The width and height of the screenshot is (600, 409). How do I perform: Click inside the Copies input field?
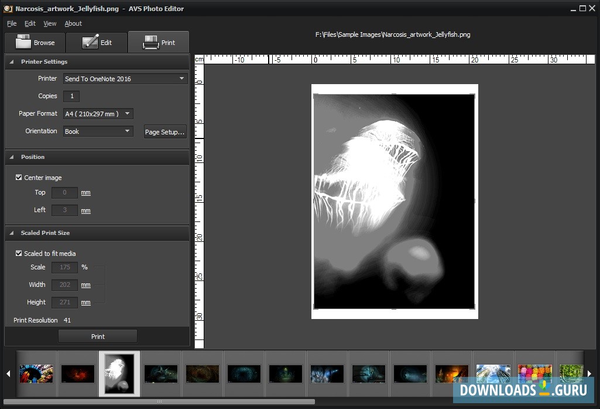pos(71,96)
